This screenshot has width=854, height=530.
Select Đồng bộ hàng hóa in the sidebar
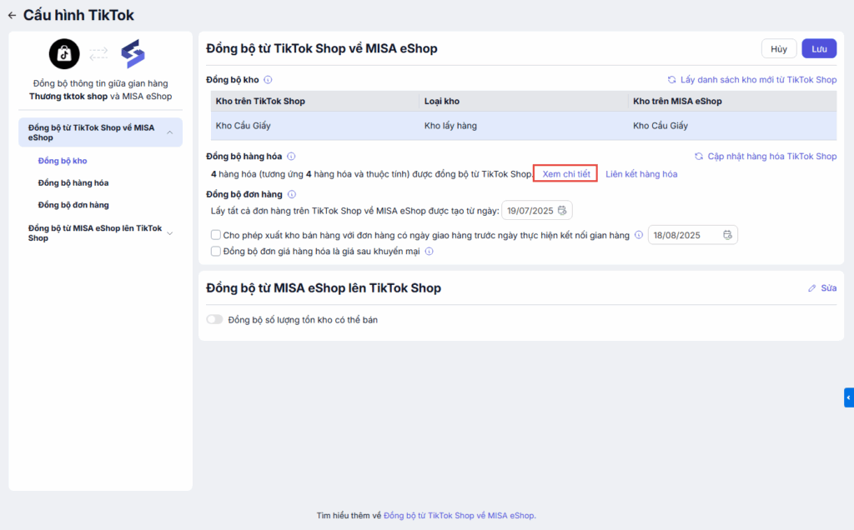[x=73, y=182]
